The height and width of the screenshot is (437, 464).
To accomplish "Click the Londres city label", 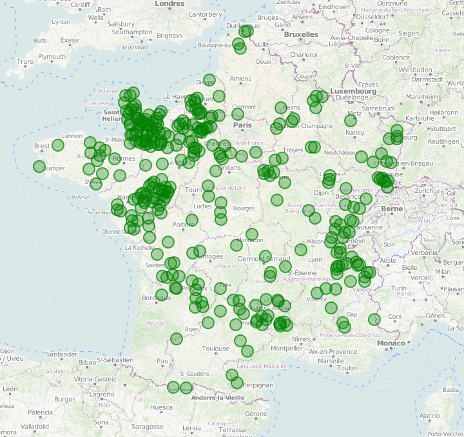I will point(169,4).
